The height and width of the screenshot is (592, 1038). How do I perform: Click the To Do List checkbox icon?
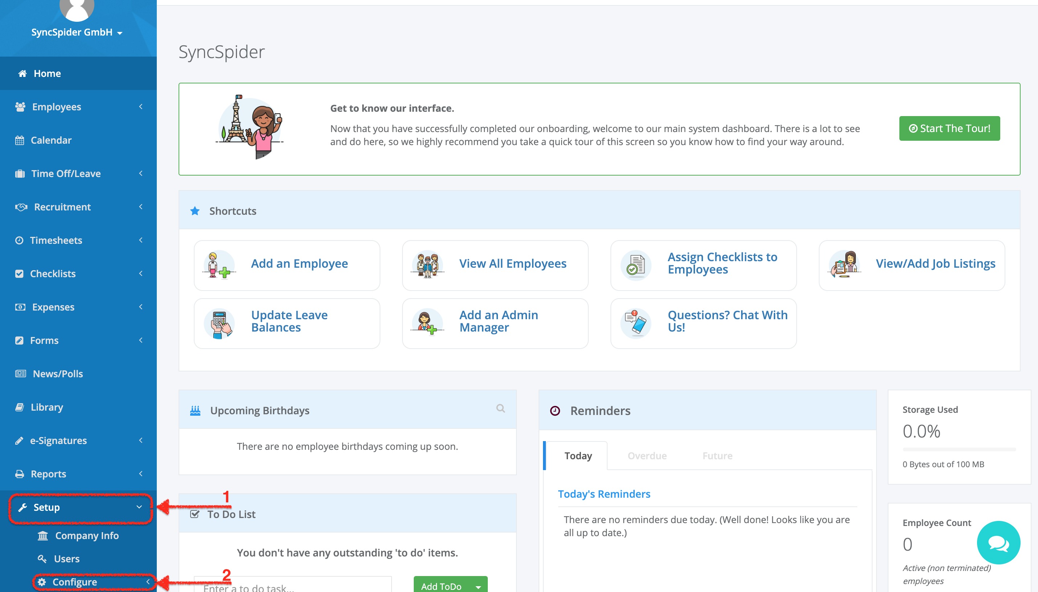(195, 514)
